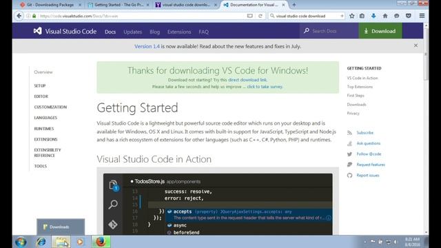Jump to Top Extensions section
The height and width of the screenshot is (248, 441).
360,87
